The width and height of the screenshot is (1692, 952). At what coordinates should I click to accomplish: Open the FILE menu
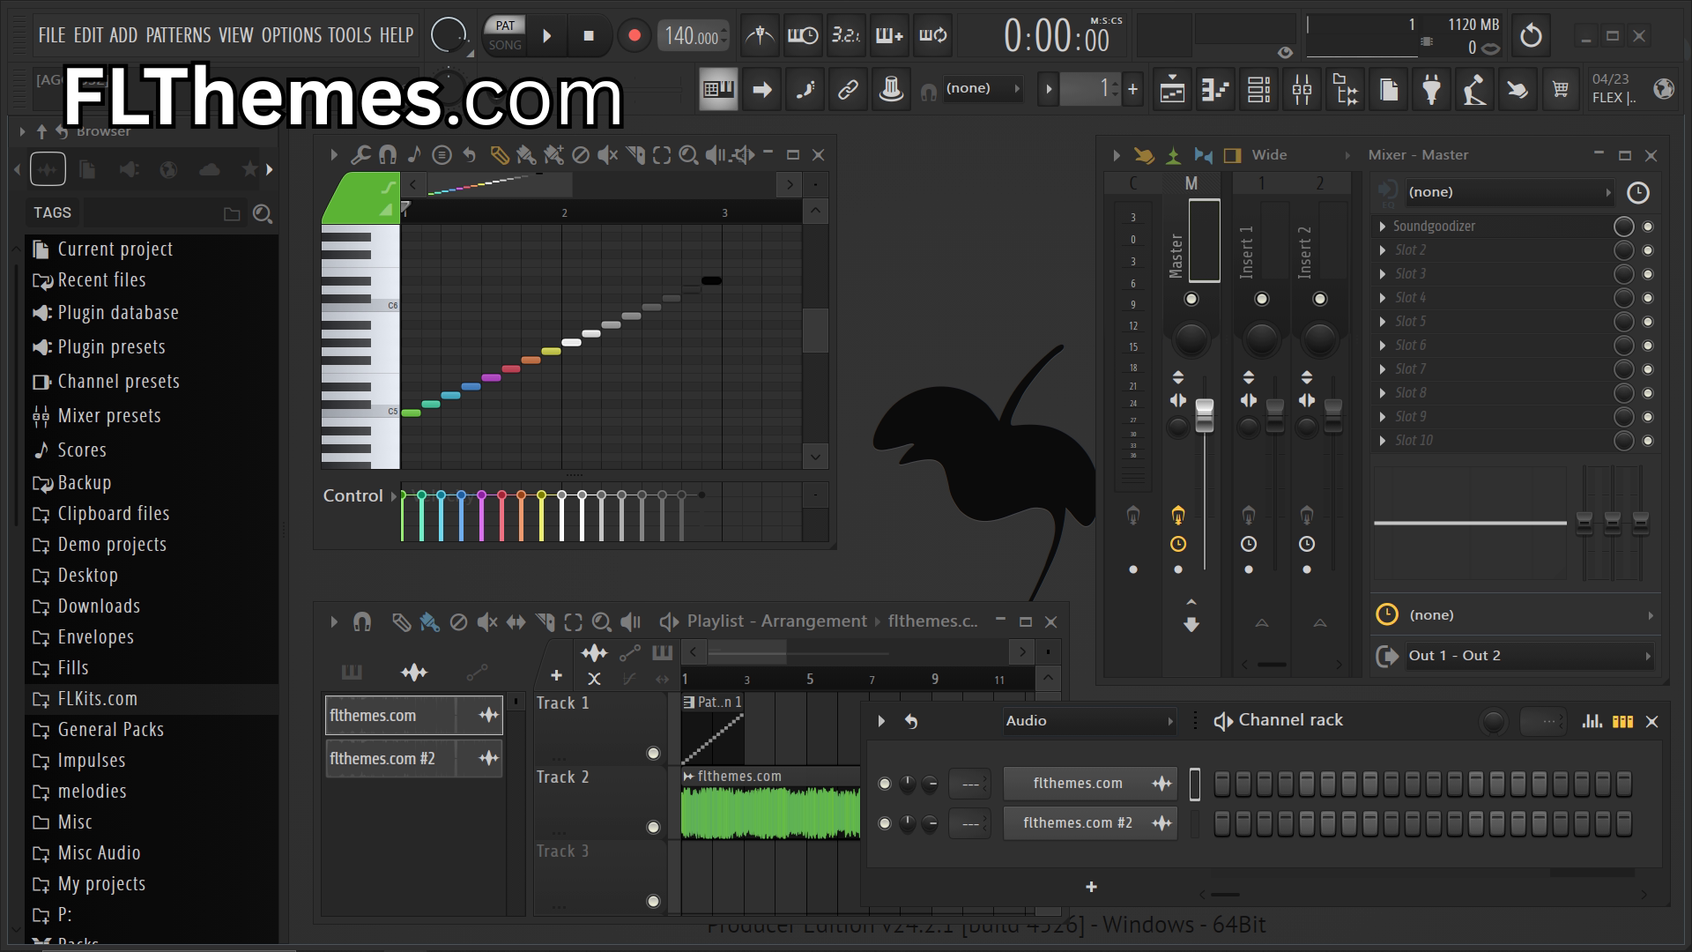52,35
